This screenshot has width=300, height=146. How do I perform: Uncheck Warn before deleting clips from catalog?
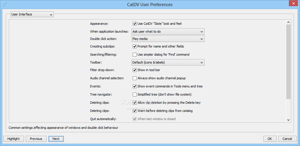tap(134, 111)
